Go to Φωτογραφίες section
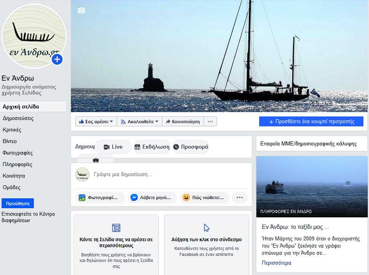 (18, 153)
